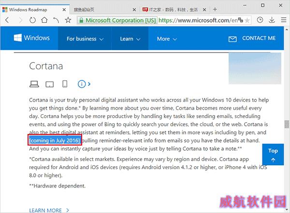Screen dimensions: 290x213
Task: Click the scrollbar down arrow
Action: pos(287,210)
